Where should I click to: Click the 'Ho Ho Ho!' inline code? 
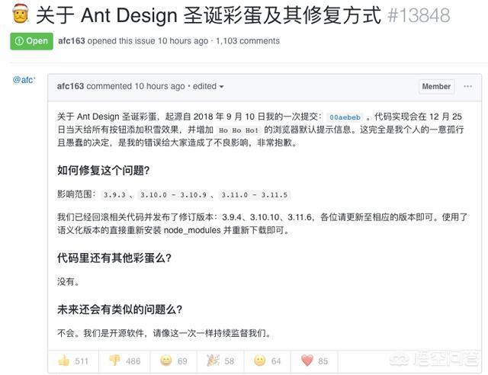(239, 130)
